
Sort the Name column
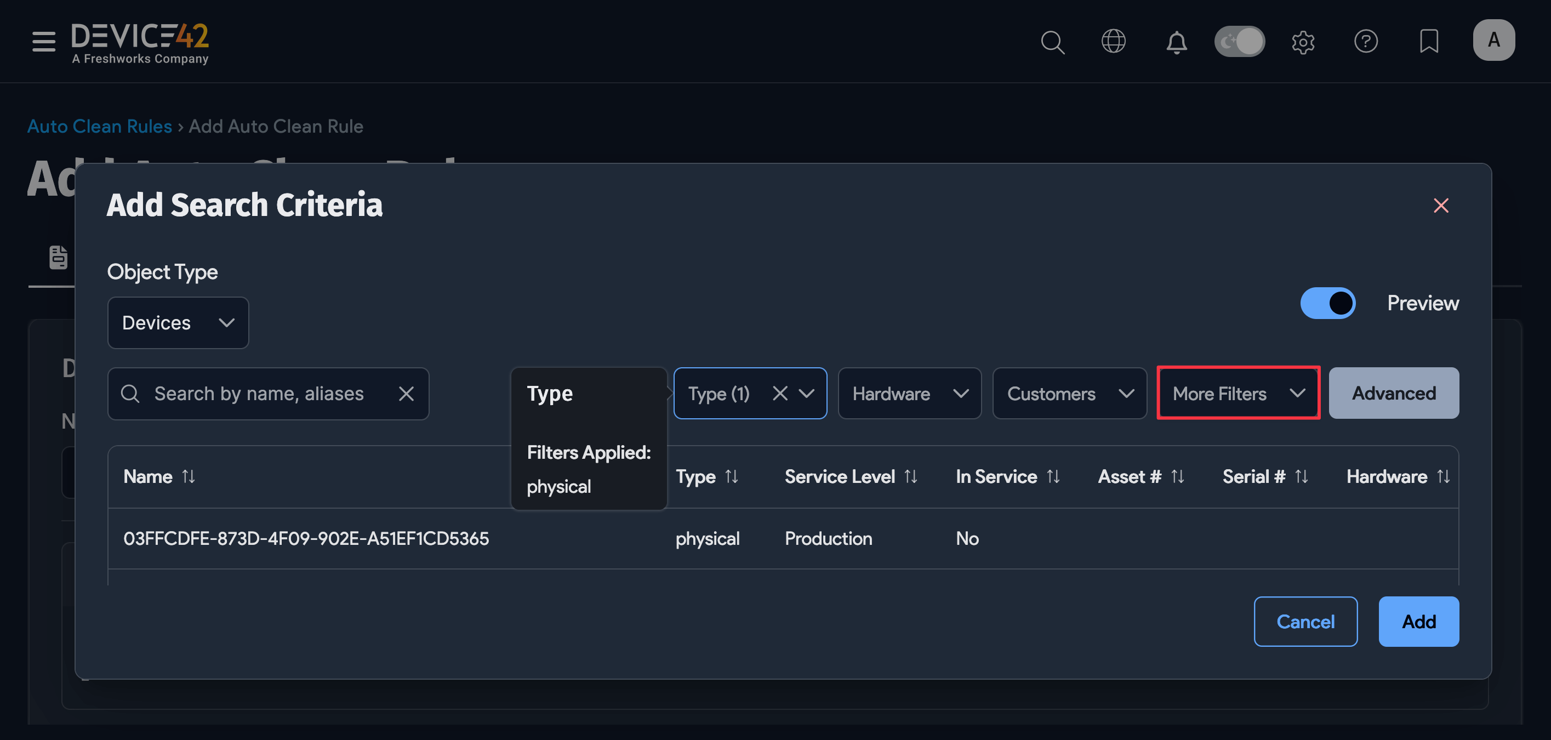(x=189, y=476)
